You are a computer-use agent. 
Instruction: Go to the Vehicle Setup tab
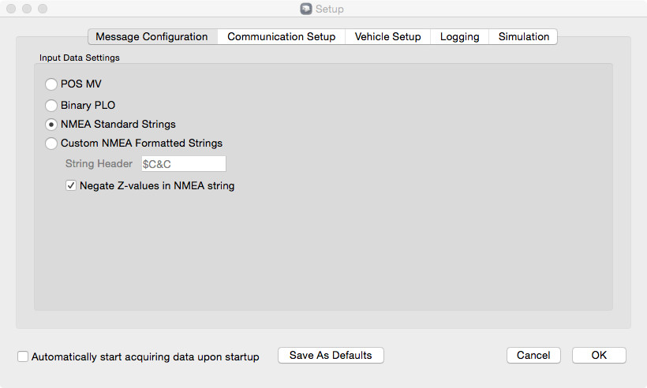point(387,37)
